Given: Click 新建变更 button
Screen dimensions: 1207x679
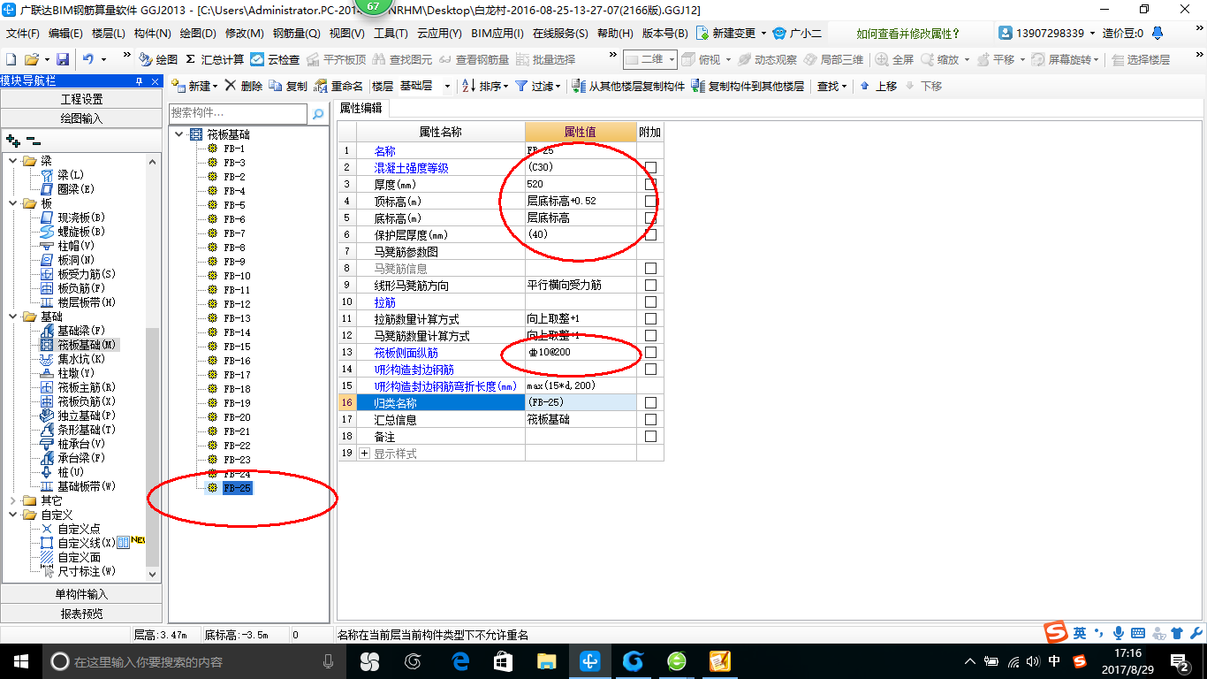Looking at the screenshot, I should (732, 34).
